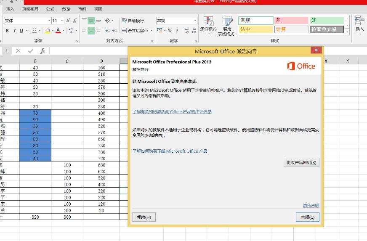
Task: Expand font color dropdown arrow
Action: tap(63, 31)
